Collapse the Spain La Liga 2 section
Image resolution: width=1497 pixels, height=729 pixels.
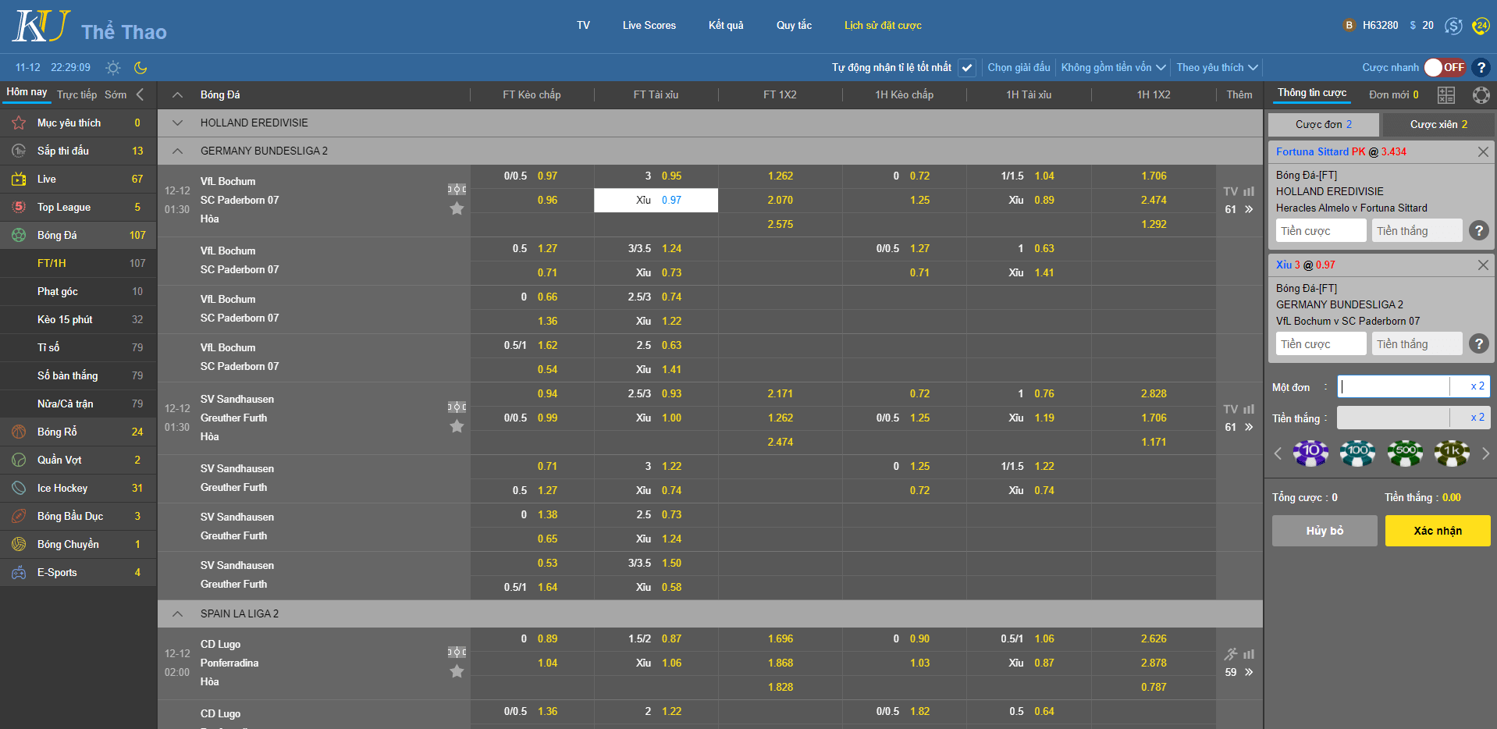point(177,614)
